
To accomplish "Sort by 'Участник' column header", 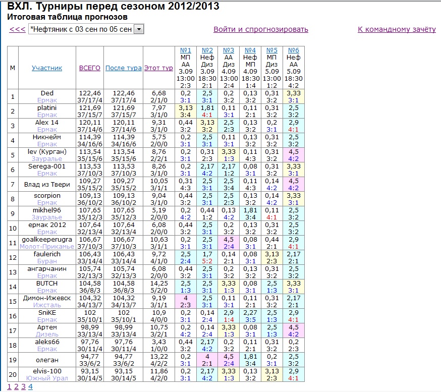I will (x=47, y=68).
